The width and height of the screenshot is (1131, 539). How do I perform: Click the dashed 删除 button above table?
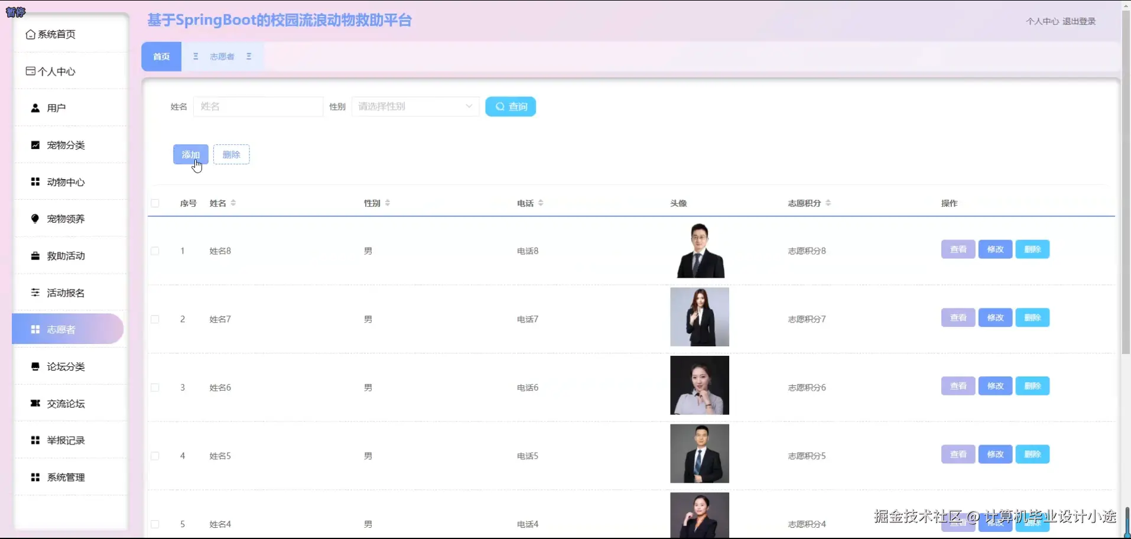tap(231, 154)
